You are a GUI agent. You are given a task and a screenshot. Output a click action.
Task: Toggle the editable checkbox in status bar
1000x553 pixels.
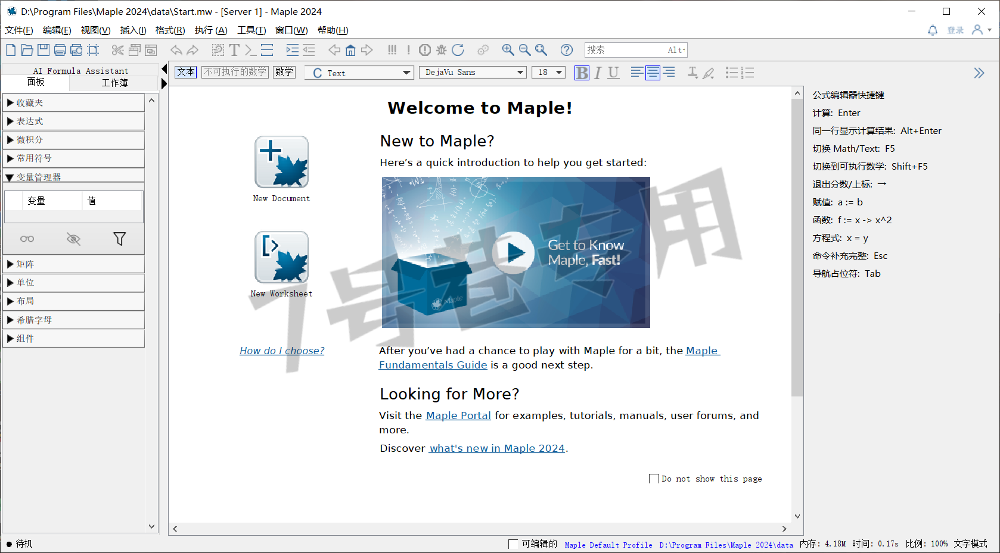513,543
